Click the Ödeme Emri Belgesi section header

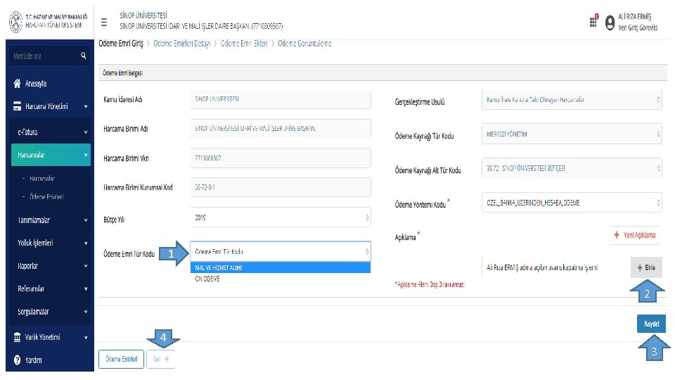click(x=382, y=72)
